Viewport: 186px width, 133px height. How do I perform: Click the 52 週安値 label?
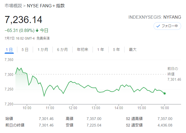[134, 125]
